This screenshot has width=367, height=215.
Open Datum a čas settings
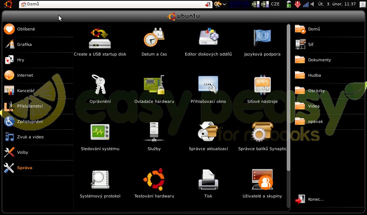pos(154,42)
